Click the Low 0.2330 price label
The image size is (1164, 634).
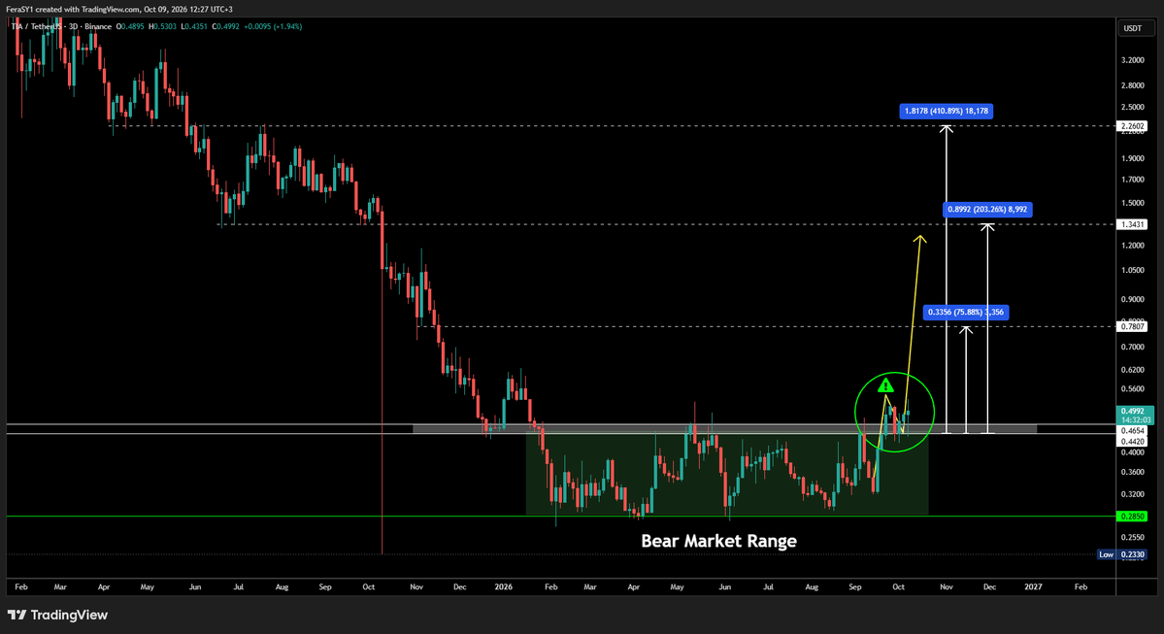point(1121,554)
